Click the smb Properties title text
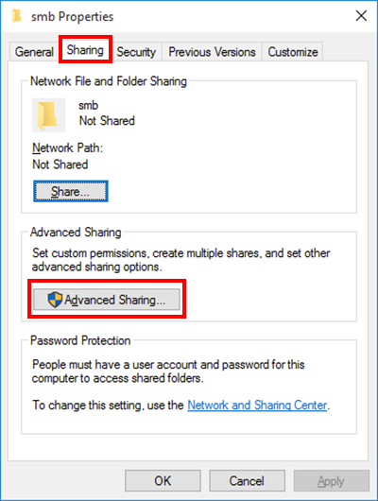The width and height of the screenshot is (378, 501). (73, 17)
